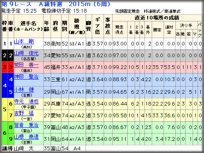The width and height of the screenshot is (204, 153).
Task: Click the 99.22 score for car 3
Action: pos(120,67)
